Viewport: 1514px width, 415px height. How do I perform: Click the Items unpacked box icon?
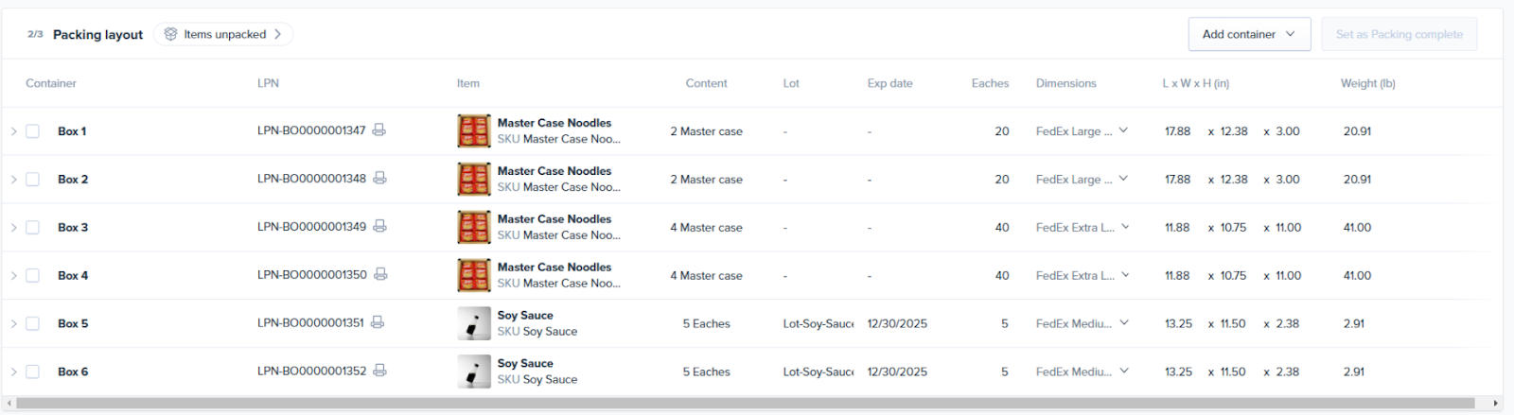pyautogui.click(x=170, y=34)
